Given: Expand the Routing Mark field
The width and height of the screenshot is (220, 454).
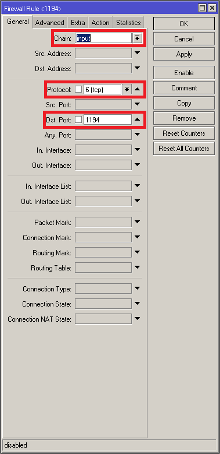Looking at the screenshot, I should 137,252.
